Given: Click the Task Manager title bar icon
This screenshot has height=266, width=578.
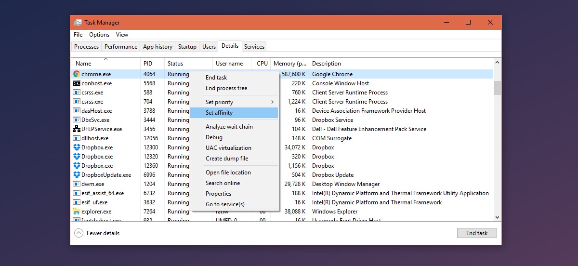Looking at the screenshot, I should click(78, 23).
